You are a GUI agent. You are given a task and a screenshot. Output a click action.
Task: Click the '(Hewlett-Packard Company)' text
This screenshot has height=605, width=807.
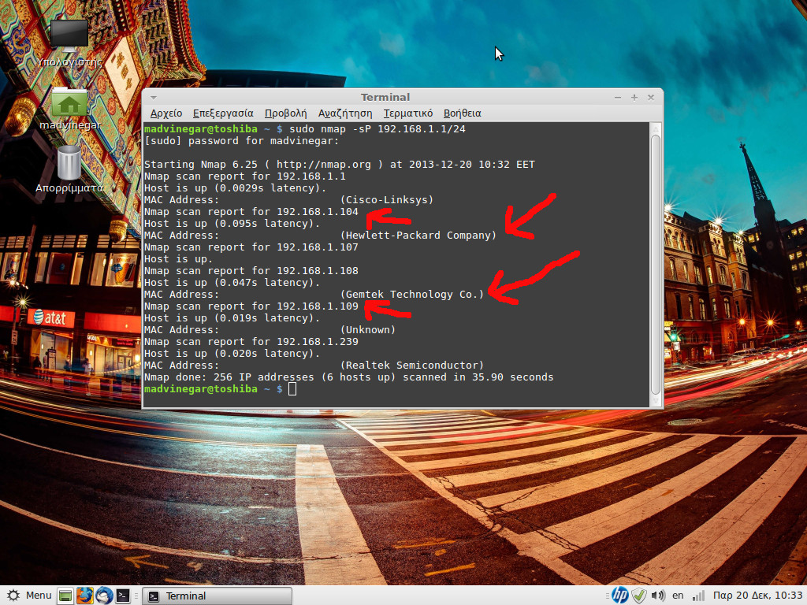click(x=418, y=236)
